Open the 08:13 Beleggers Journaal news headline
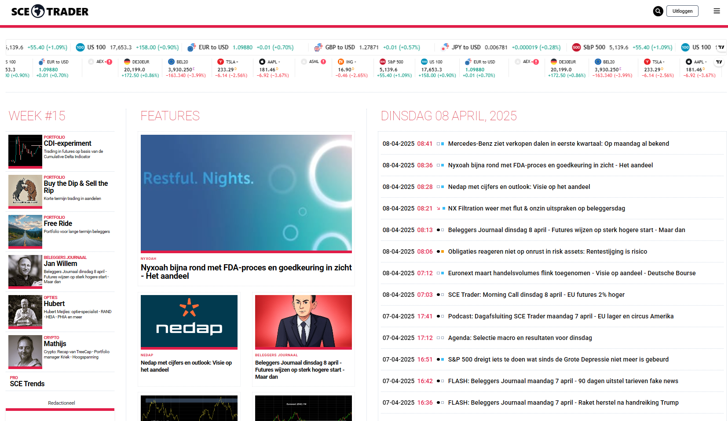Image resolution: width=728 pixels, height=421 pixels. tap(567, 230)
